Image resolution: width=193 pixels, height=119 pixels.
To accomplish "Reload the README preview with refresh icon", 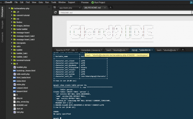I will pos(55,13).
